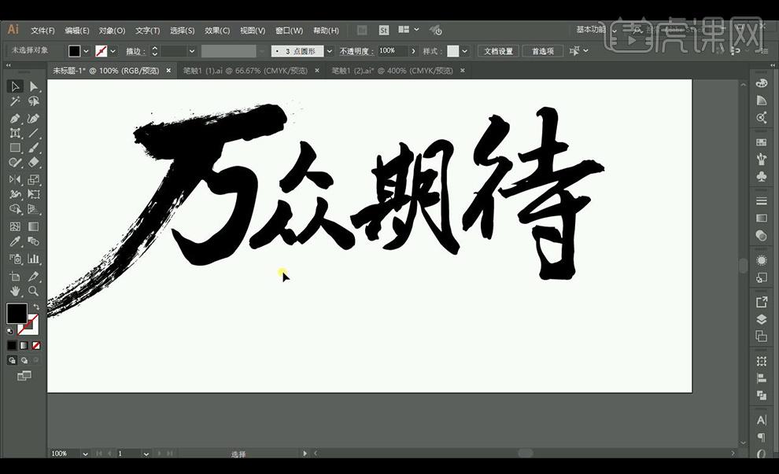Enable Draw Normal mode
Image resolution: width=779 pixels, height=474 pixels.
pos(12,360)
